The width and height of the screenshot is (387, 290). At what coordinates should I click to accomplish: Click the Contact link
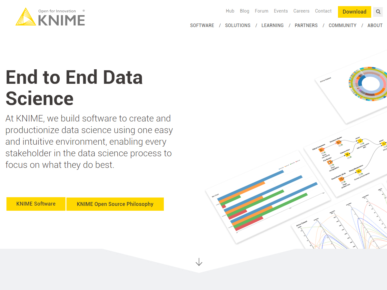pyautogui.click(x=323, y=11)
